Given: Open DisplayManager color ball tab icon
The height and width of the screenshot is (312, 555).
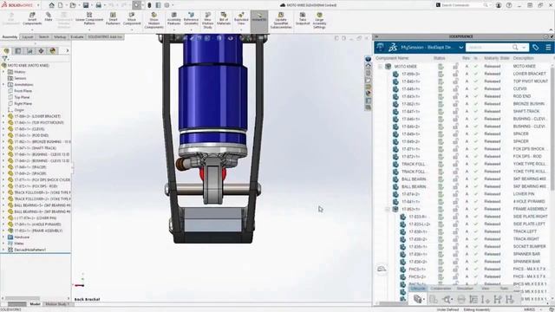Looking at the screenshot, I should click(x=53, y=51).
